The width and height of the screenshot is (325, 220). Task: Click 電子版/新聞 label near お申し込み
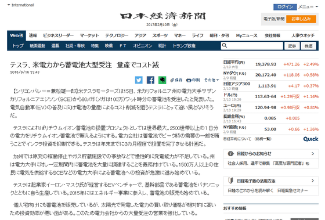coord(274,19)
